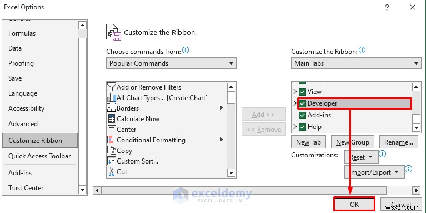Click main tabs list scroll down arrow
The height and width of the screenshot is (213, 426).
[x=416, y=127]
